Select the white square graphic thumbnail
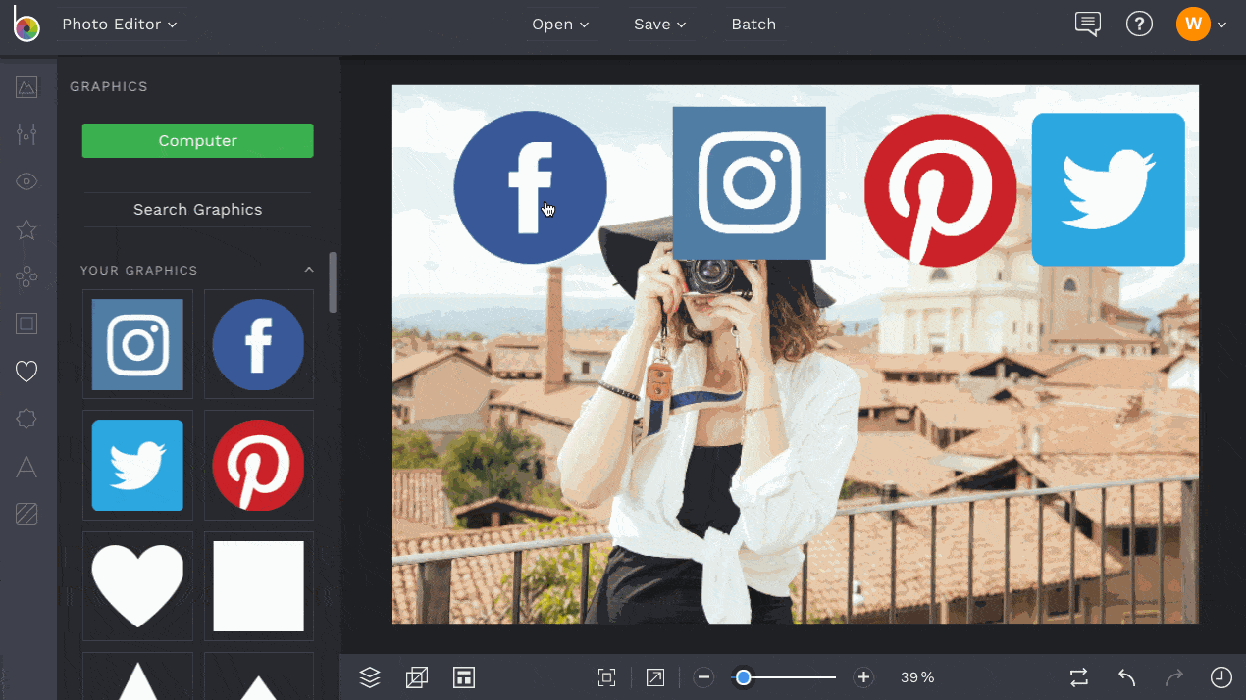The image size is (1246, 700). [x=258, y=585]
